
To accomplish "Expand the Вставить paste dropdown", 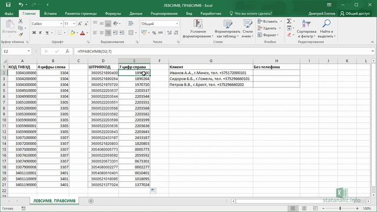I will 9,33.
